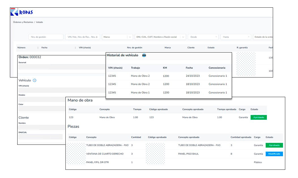
Task: Select history row dated 24/10/2023
Action: coord(168,76)
